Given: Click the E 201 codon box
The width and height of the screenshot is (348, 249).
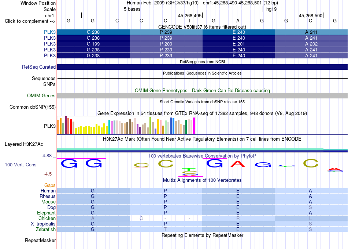Looking at the screenshot, I should [239, 44].
